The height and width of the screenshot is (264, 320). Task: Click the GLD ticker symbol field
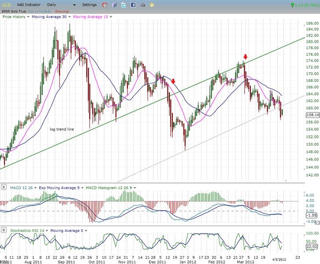[x=6, y=4]
